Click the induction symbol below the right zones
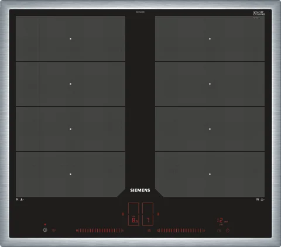 pos(261,200)
